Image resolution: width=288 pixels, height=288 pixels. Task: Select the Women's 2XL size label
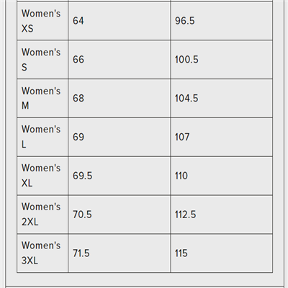41,215
